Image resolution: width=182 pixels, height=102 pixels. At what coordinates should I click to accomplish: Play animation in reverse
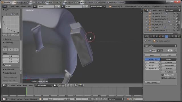point(98,99)
